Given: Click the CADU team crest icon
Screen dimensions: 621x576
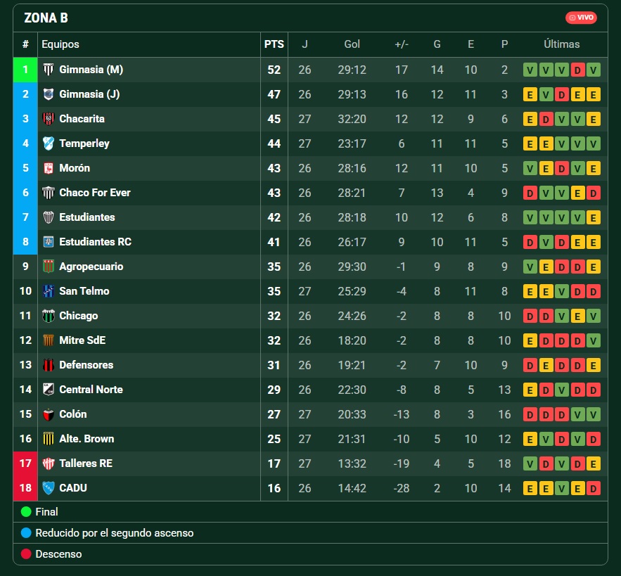Looking at the screenshot, I should [x=49, y=488].
